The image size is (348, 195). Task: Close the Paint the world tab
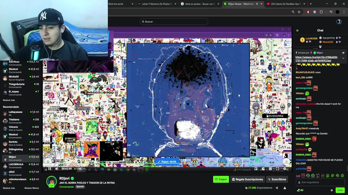133,4
